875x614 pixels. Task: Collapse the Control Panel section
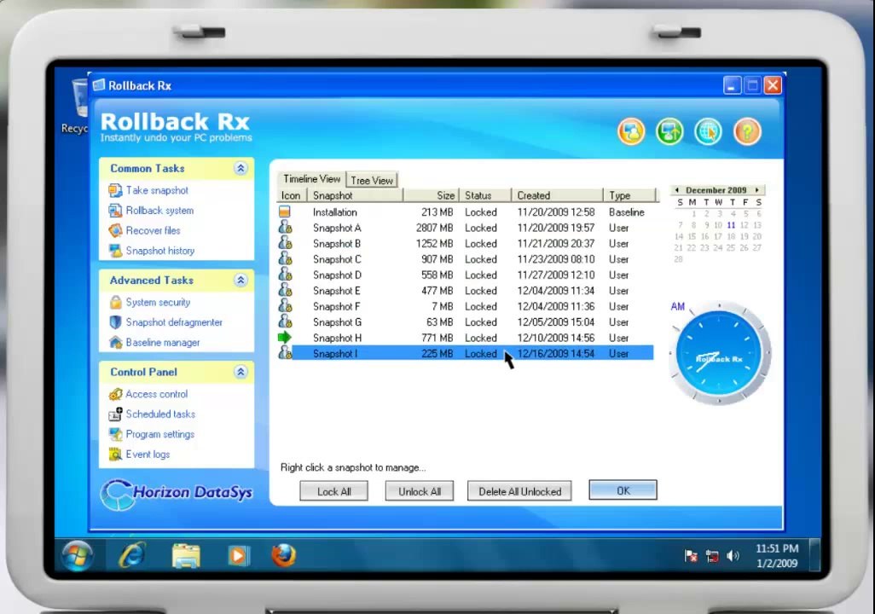[240, 372]
